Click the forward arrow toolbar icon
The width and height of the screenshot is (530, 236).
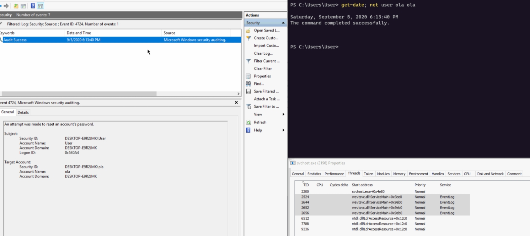(x=6, y=6)
